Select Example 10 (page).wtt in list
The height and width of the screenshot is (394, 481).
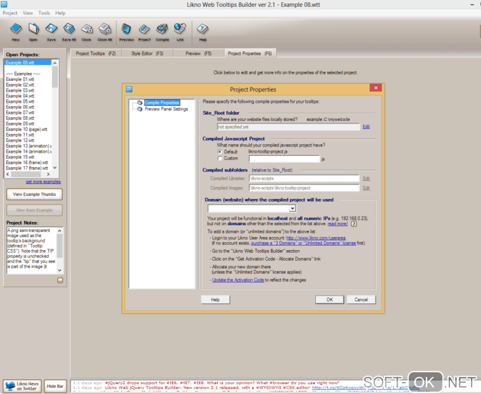pyautogui.click(x=26, y=129)
